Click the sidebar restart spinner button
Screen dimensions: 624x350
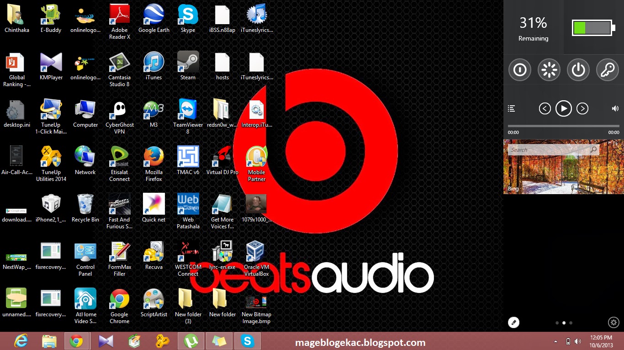click(549, 70)
